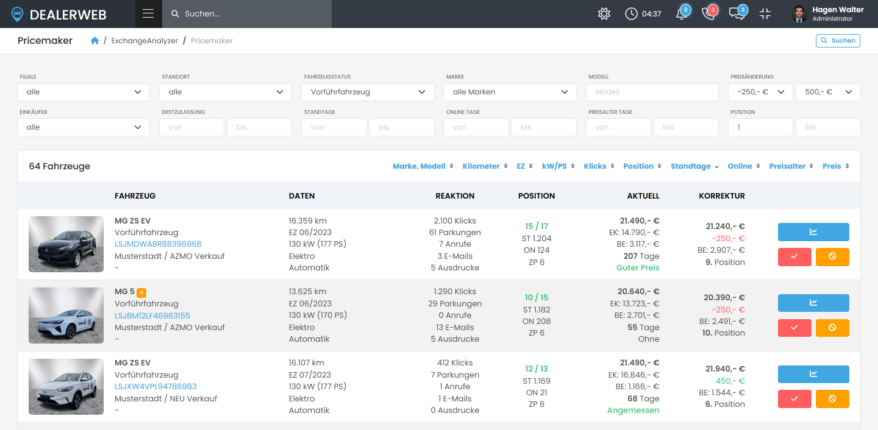Sort vehicles by Preis
Viewport: 878px width, 430px height.
[836, 166]
